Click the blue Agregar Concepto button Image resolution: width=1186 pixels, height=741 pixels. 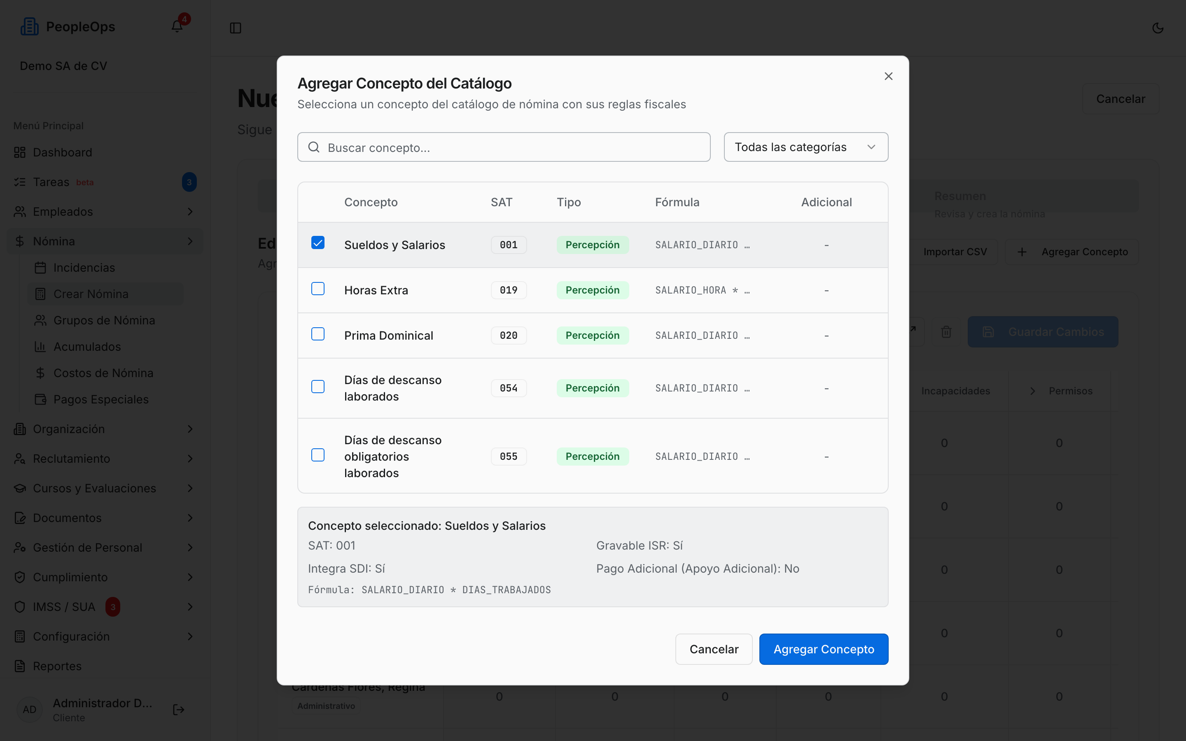[823, 649]
